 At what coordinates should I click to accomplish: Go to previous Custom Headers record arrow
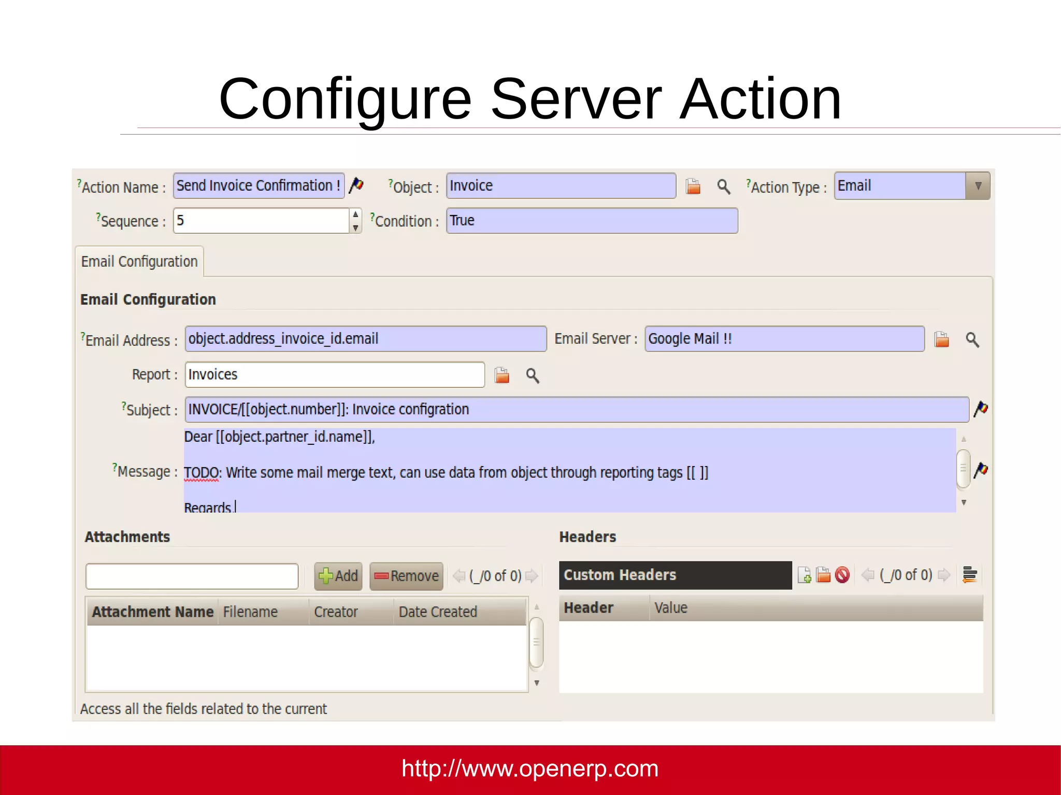tap(868, 575)
